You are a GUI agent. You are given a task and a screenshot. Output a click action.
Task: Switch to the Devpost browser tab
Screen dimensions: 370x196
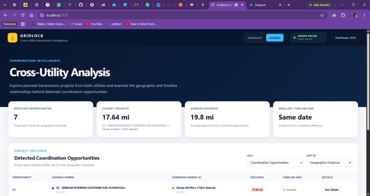pos(264,5)
